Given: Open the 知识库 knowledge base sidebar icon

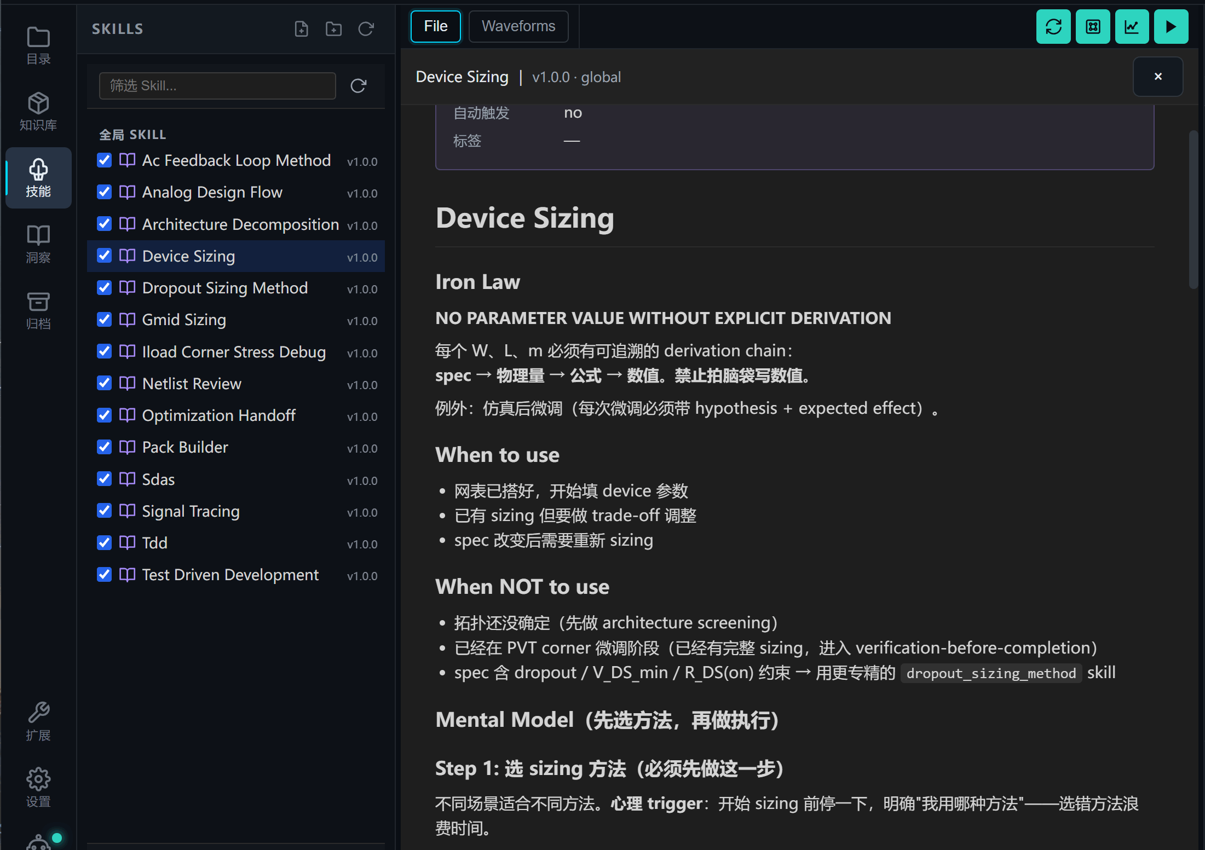Looking at the screenshot, I should (38, 112).
